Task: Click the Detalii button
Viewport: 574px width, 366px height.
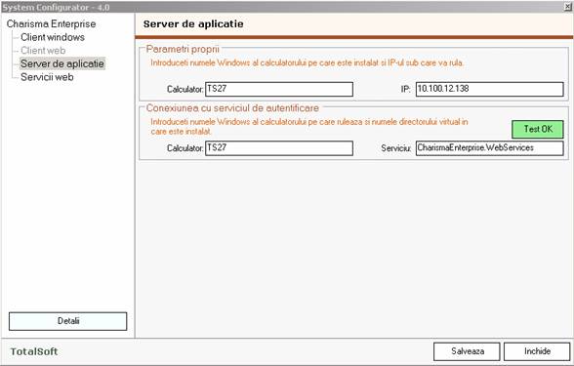Action: pyautogui.click(x=68, y=321)
